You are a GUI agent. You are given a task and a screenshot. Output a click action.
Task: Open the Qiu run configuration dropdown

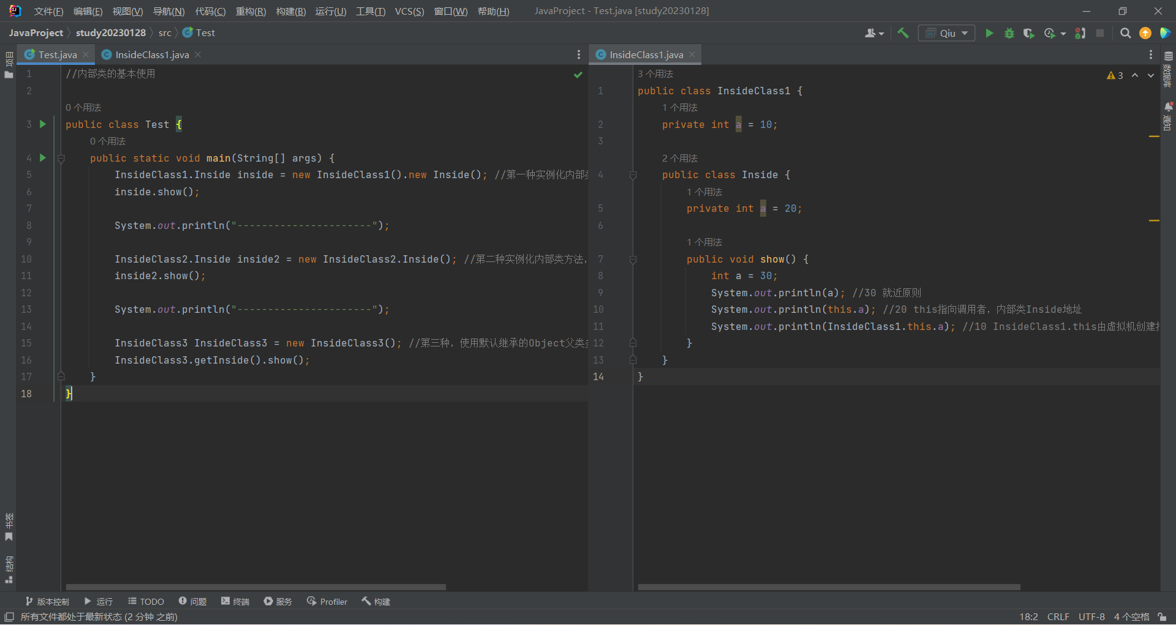point(946,33)
